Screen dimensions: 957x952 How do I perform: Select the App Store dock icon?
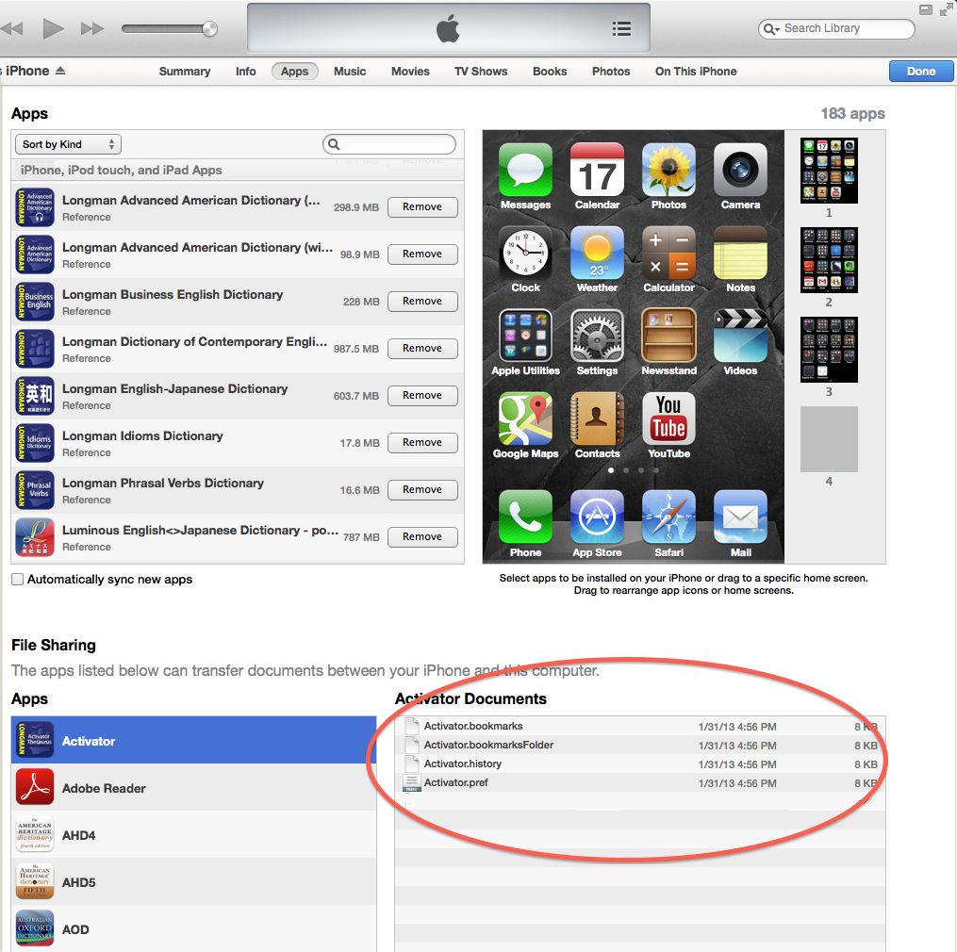597,517
